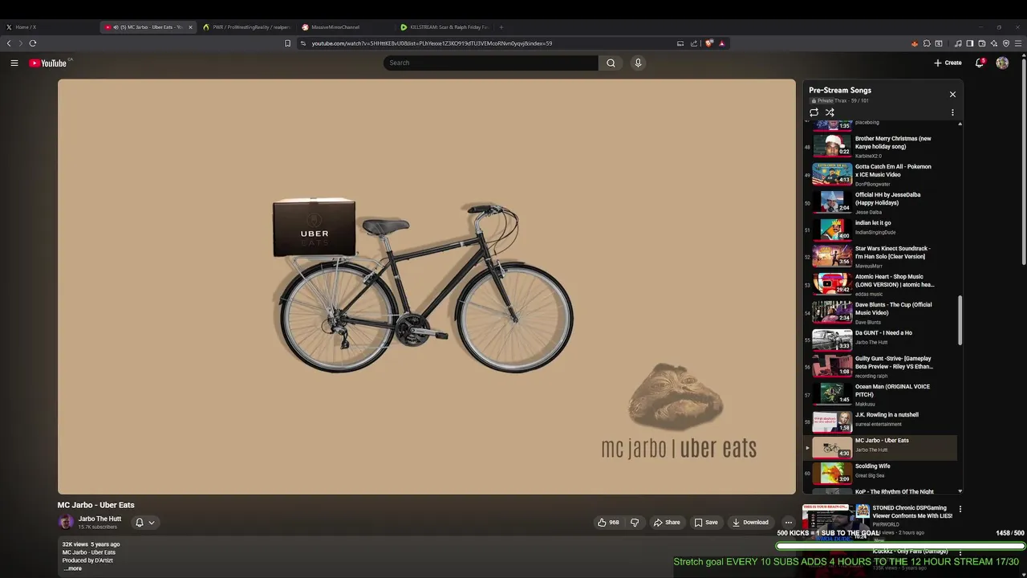Click the playlist panel scrollbar thumb

[960, 320]
